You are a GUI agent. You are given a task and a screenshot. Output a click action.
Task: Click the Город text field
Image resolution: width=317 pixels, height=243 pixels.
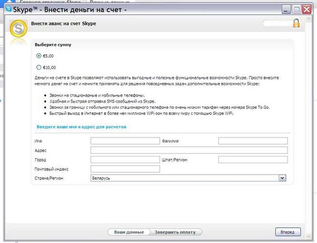pyautogui.click(x=125, y=159)
